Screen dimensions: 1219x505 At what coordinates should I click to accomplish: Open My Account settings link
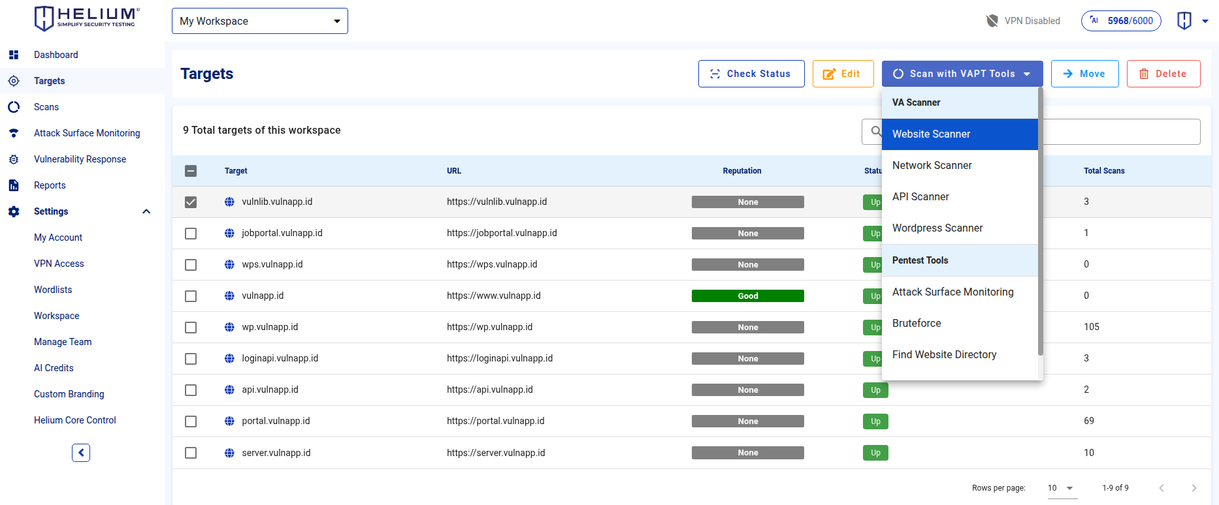point(58,237)
